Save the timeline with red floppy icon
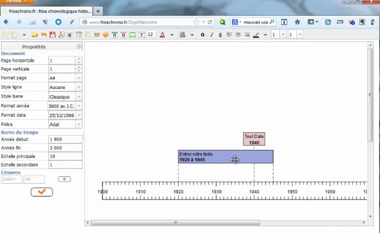The height and width of the screenshot is (233, 380). (53, 35)
